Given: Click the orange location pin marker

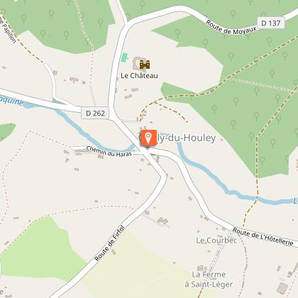Looking at the screenshot, I should pos(148,138).
